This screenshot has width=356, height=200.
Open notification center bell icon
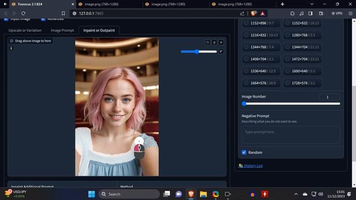[349, 194]
